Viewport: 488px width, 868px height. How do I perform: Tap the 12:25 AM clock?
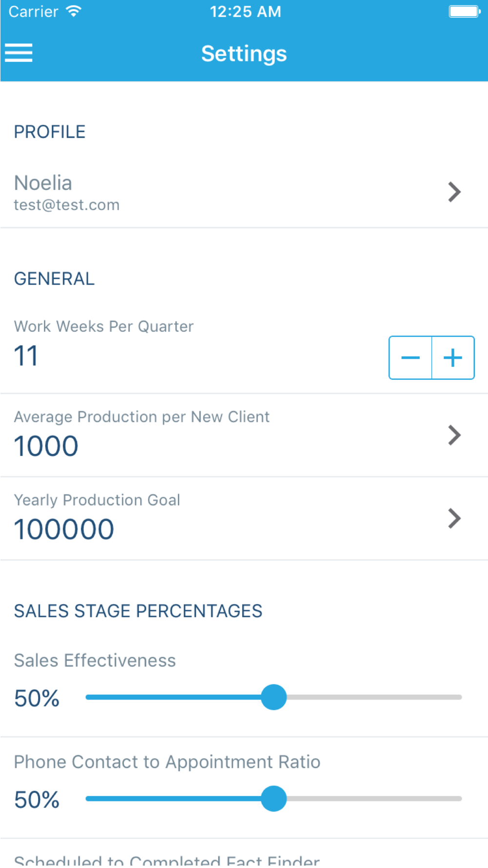tap(245, 11)
